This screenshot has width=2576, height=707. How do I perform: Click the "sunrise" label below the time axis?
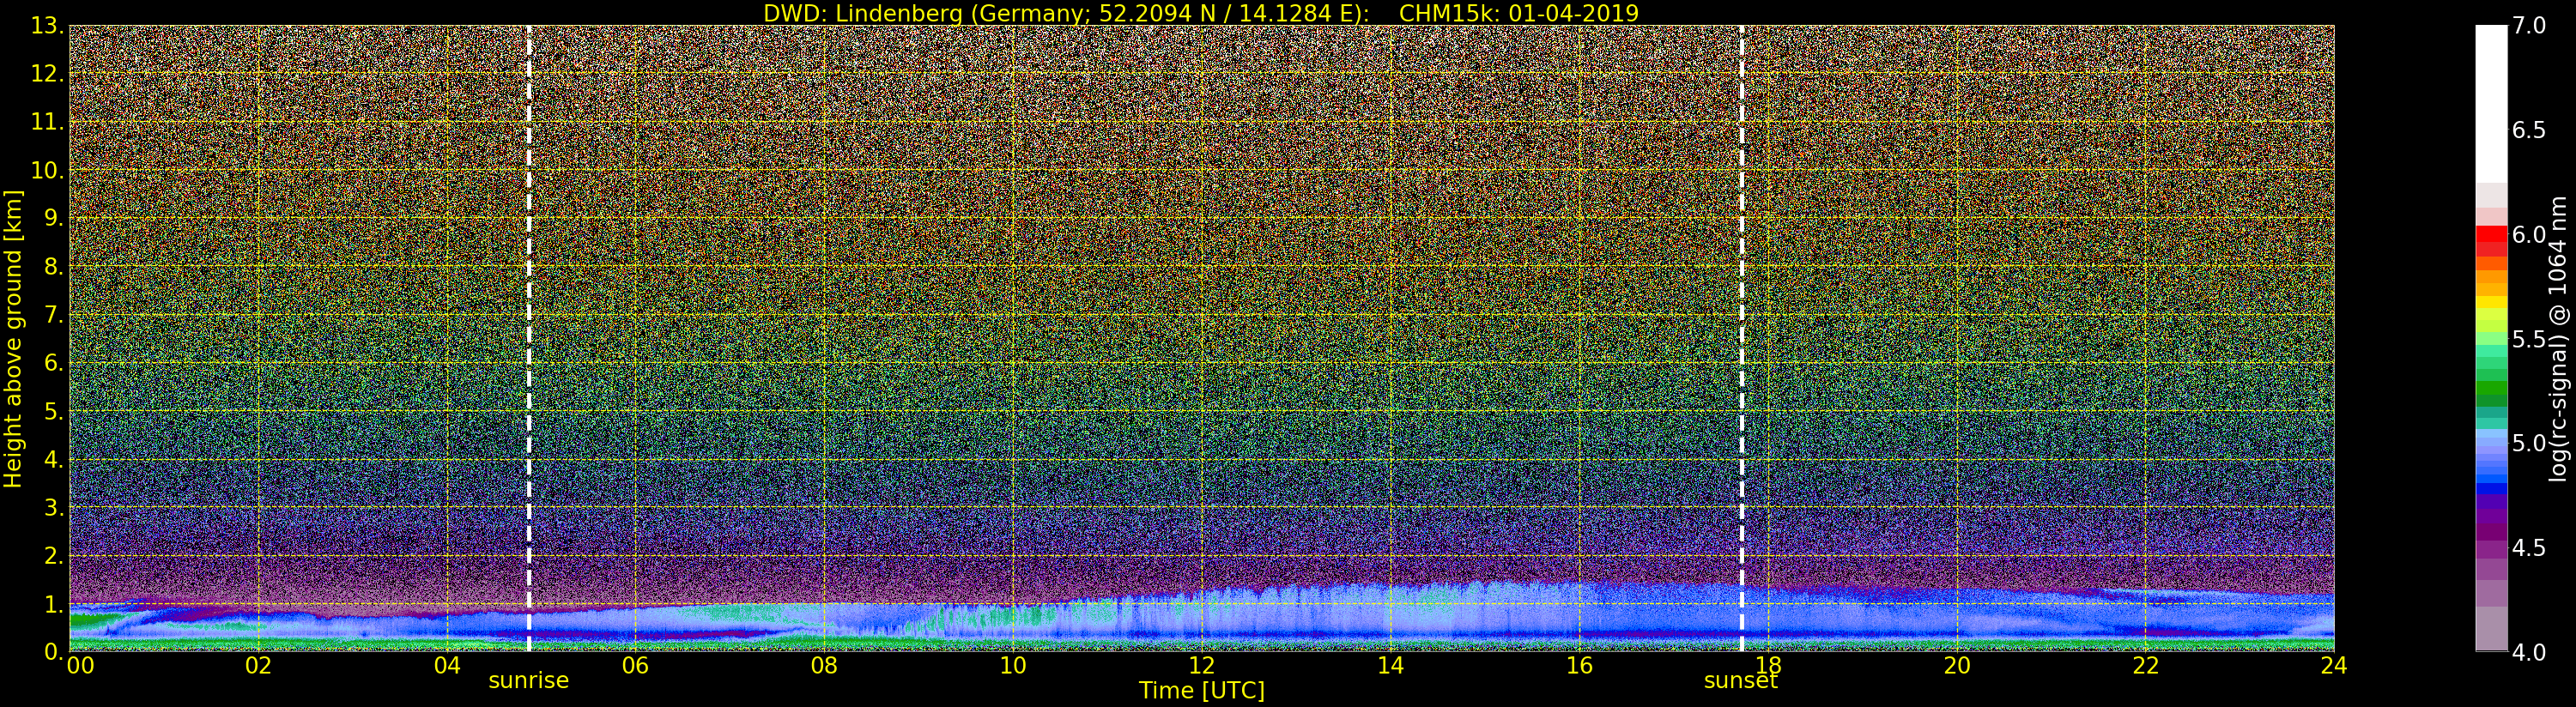pos(528,681)
